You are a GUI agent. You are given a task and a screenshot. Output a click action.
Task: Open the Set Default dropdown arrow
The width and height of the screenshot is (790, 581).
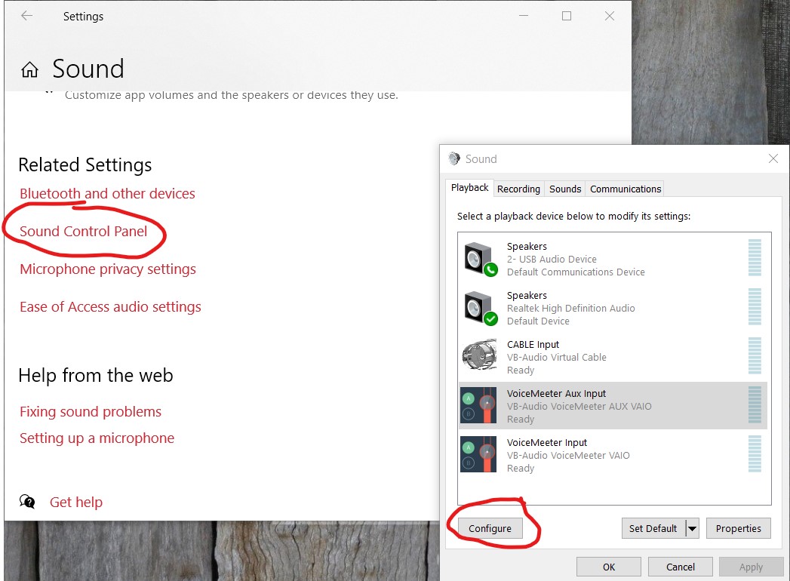[x=692, y=529]
